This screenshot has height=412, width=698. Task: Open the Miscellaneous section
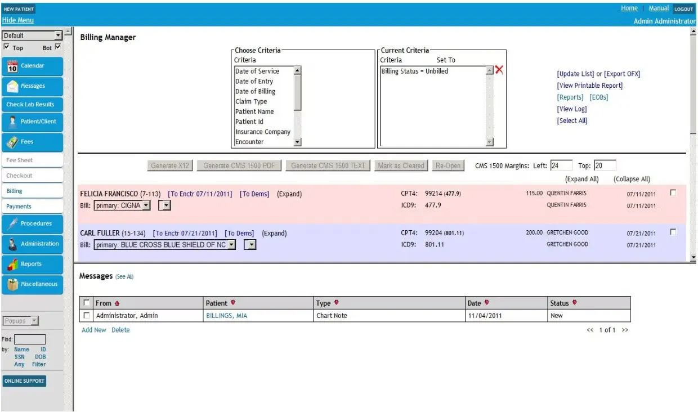click(32, 284)
